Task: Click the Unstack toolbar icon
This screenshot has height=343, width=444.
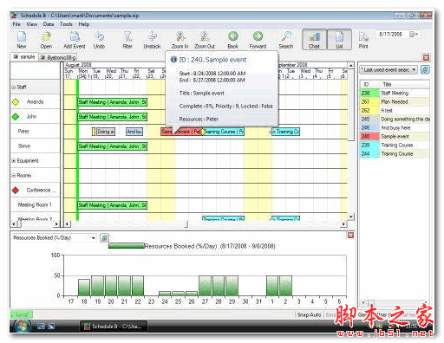Action: (x=152, y=40)
